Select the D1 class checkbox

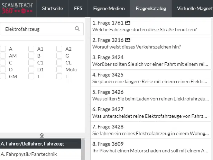tap(31, 70)
